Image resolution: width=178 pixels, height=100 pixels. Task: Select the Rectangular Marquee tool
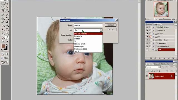point(3,3)
